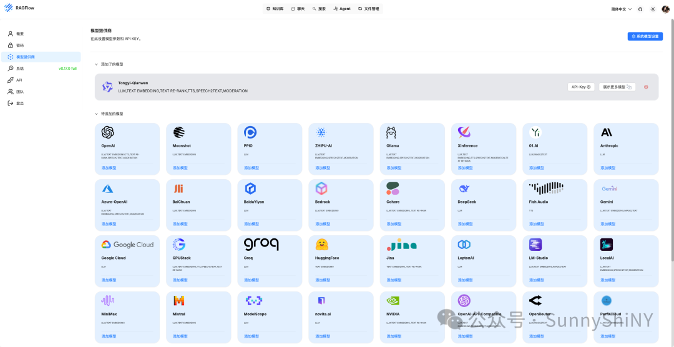
Task: Click 添加模型 under Moonshot
Action: click(x=180, y=168)
